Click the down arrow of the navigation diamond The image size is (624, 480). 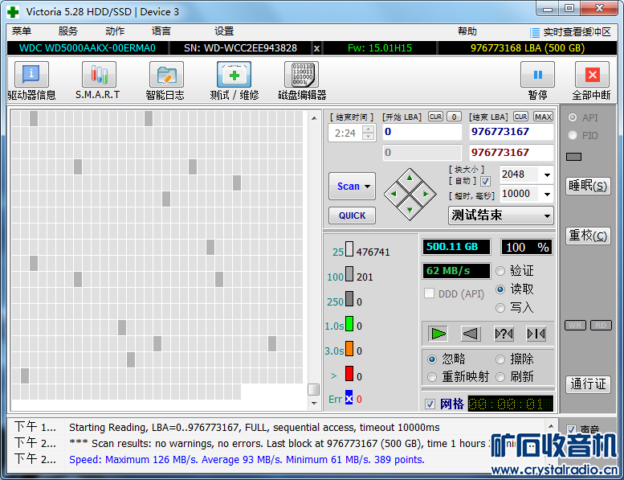[410, 210]
